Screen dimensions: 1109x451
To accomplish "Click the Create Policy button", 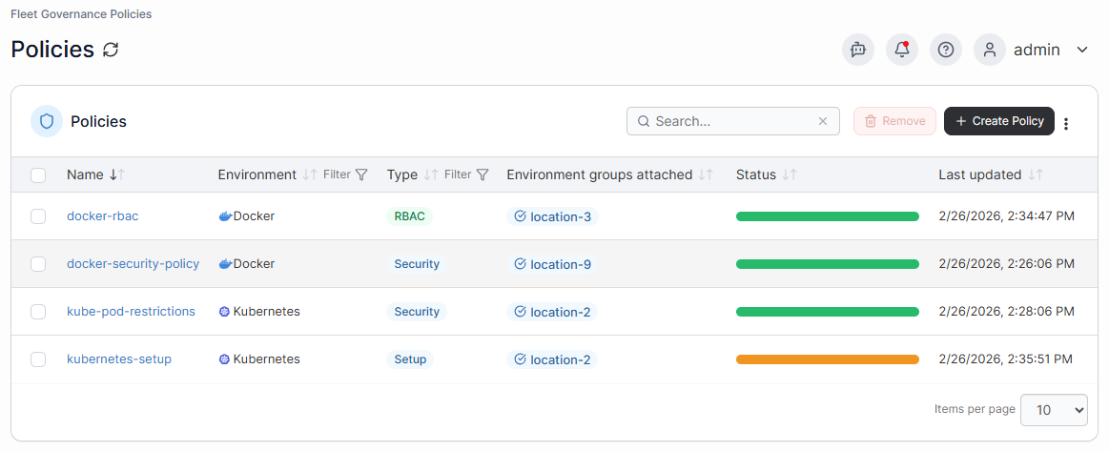I will (x=999, y=121).
